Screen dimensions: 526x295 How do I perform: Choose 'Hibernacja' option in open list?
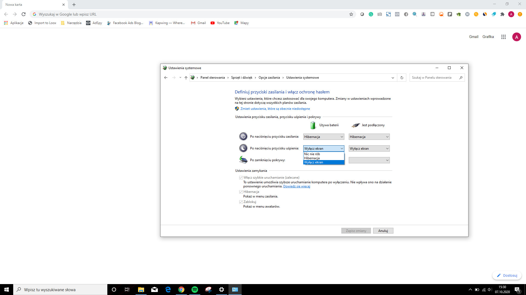[312, 158]
